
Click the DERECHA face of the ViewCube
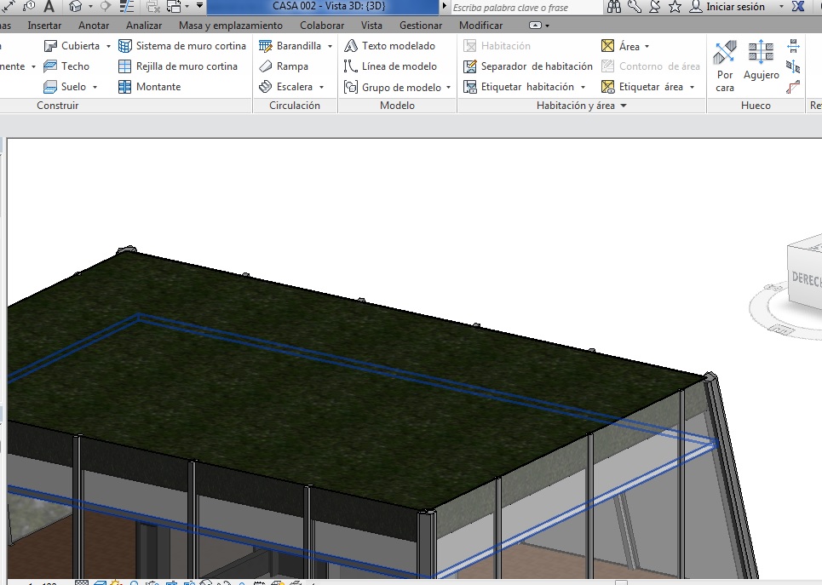click(805, 278)
